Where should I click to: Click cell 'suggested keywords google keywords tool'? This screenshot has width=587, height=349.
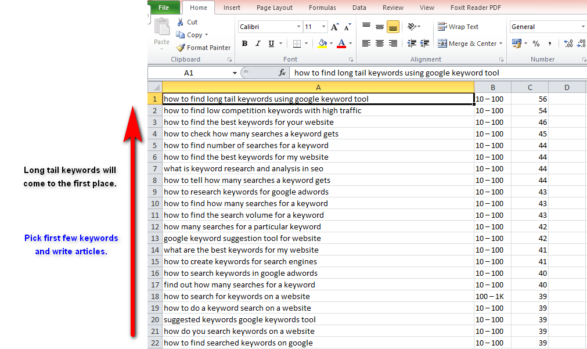pos(318,319)
